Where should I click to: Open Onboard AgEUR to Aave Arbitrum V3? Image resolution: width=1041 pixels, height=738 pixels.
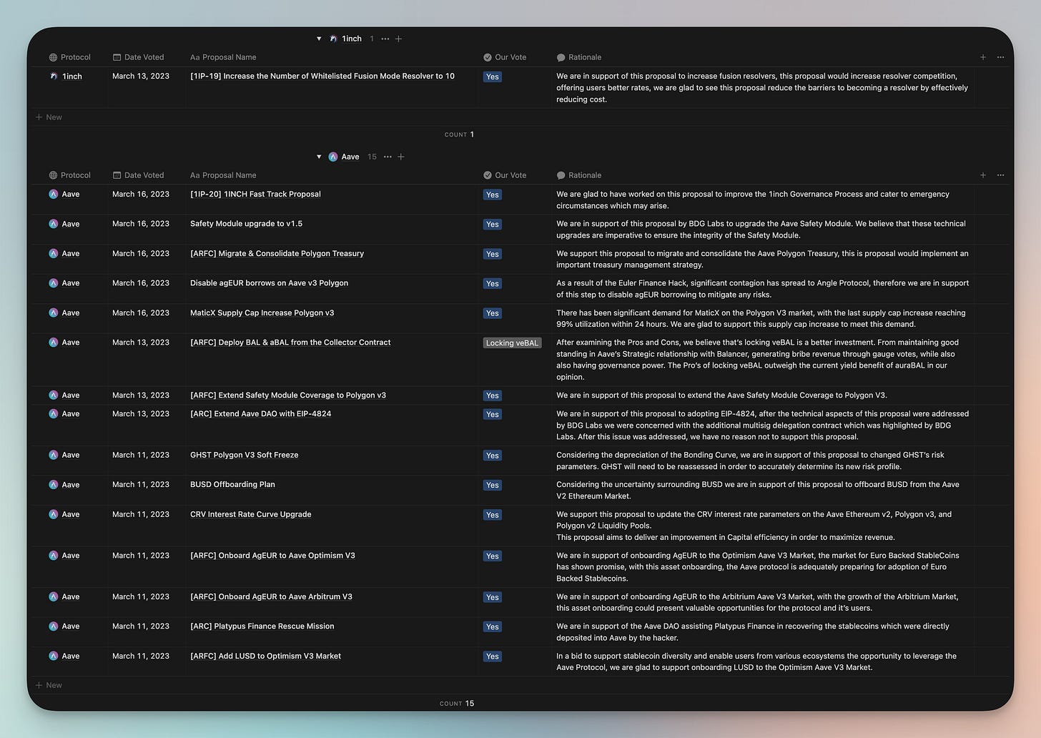coord(271,596)
